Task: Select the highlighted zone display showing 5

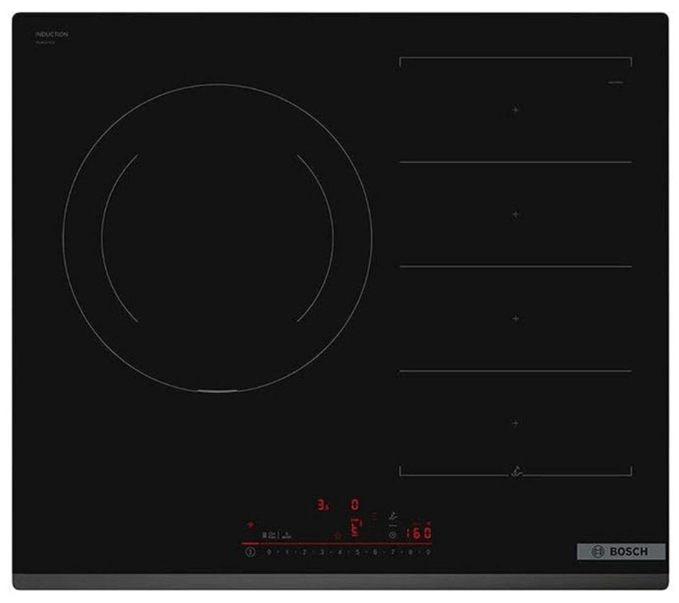Action: 356,528
